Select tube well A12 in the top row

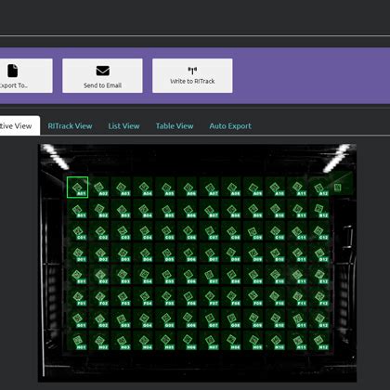[x=319, y=188]
